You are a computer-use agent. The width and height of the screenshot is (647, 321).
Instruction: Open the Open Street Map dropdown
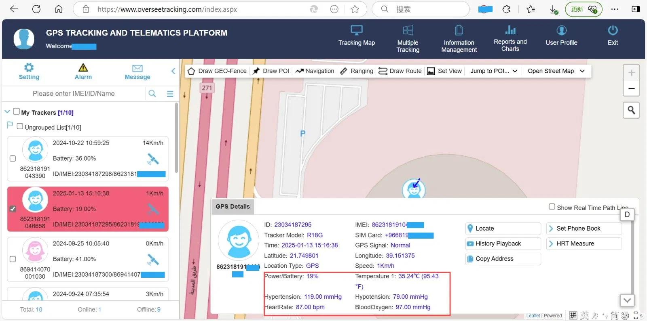click(x=556, y=71)
